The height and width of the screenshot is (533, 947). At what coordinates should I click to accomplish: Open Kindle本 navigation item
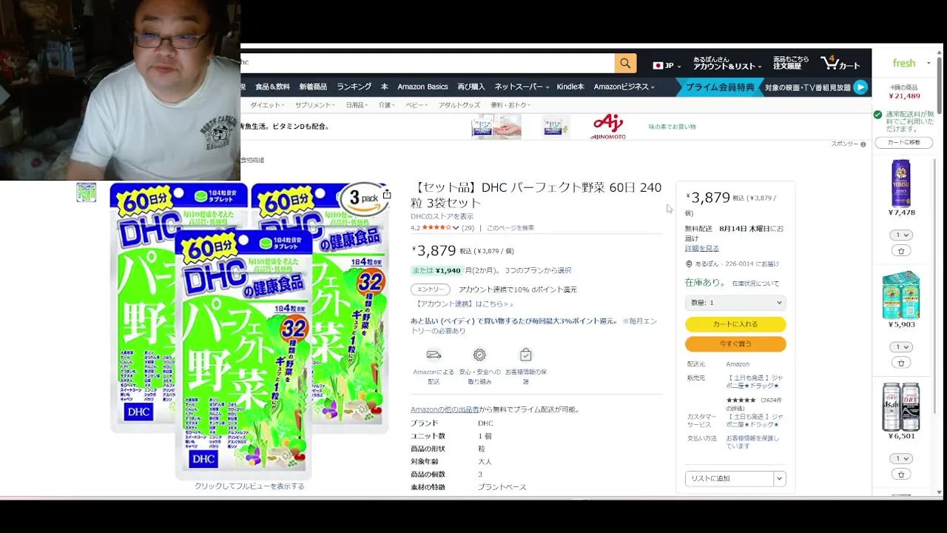coord(570,87)
